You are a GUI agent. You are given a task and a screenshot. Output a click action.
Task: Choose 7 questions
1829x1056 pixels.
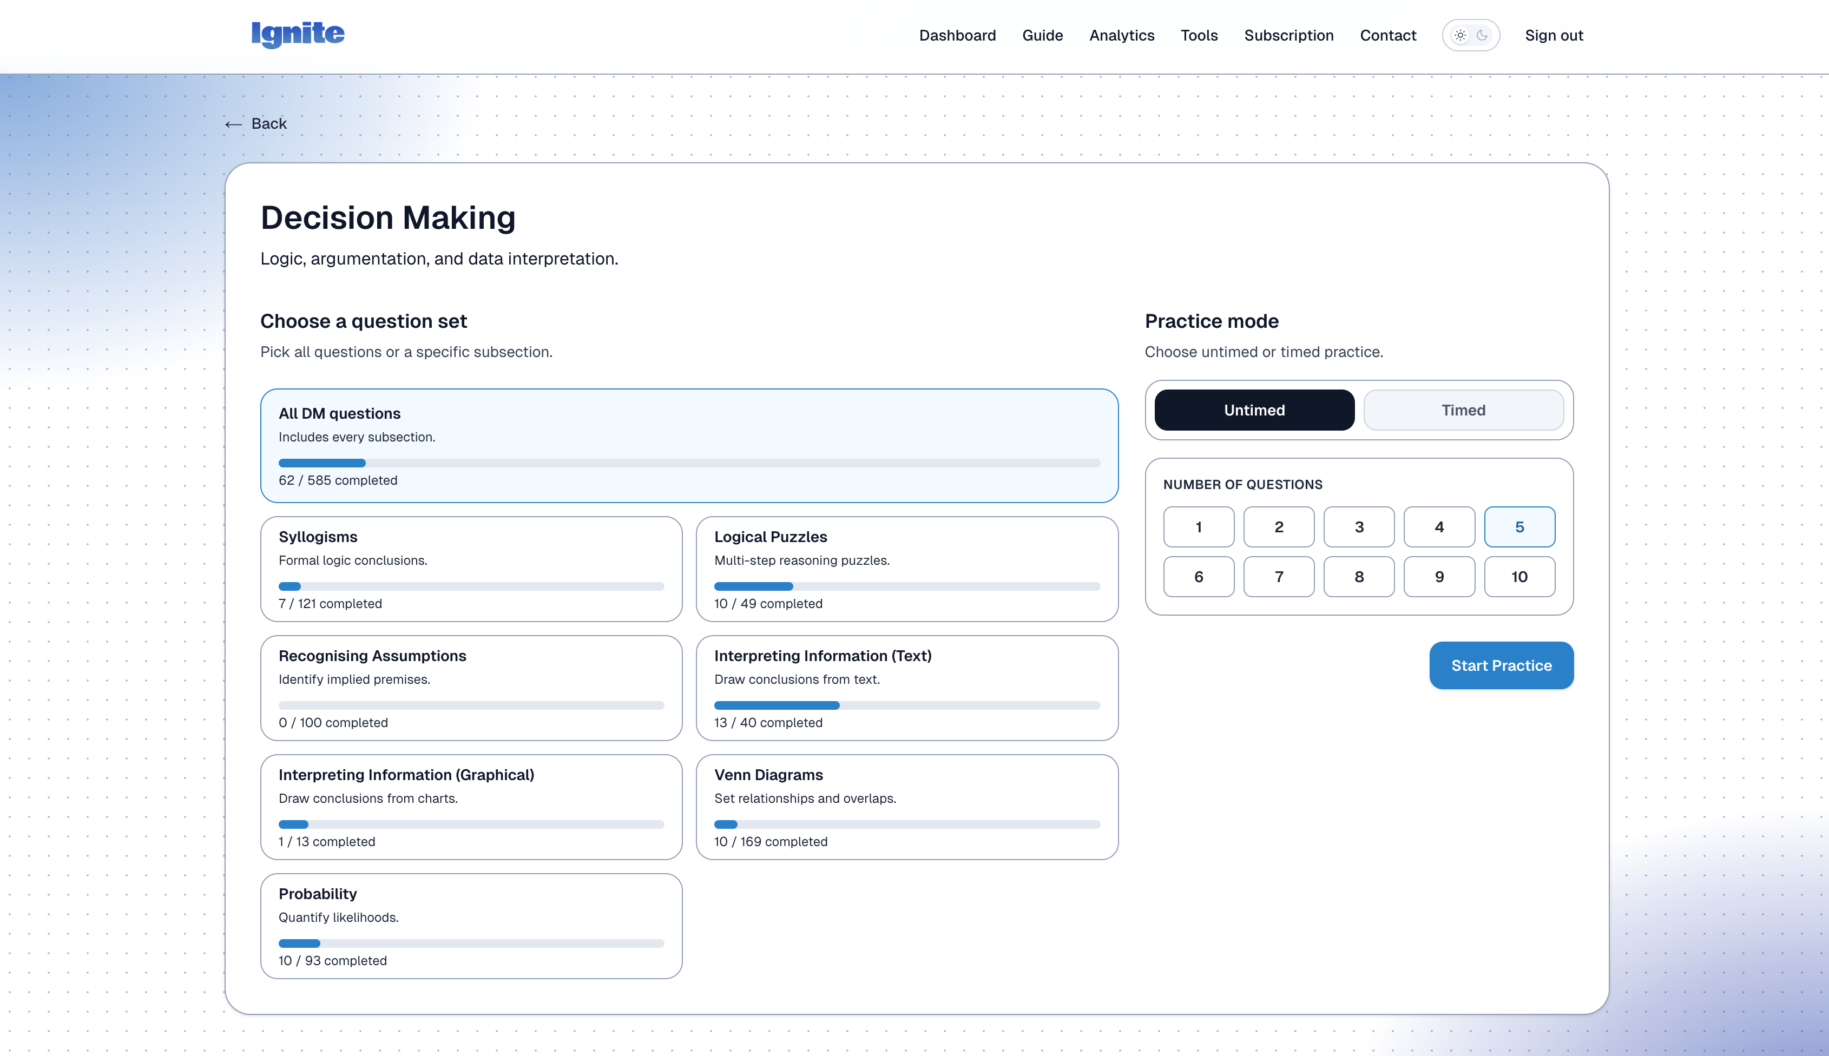[x=1279, y=577]
